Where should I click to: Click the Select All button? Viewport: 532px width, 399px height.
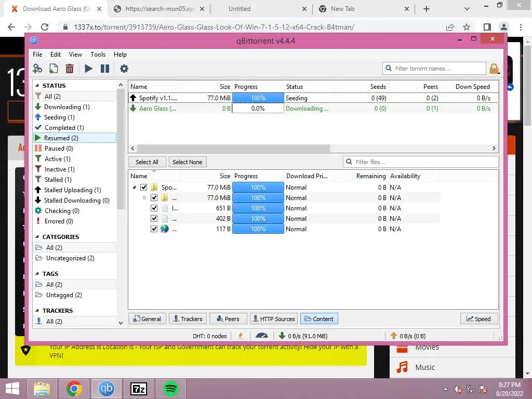(147, 162)
